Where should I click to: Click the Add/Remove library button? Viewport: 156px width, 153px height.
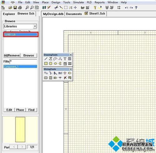point(12,55)
